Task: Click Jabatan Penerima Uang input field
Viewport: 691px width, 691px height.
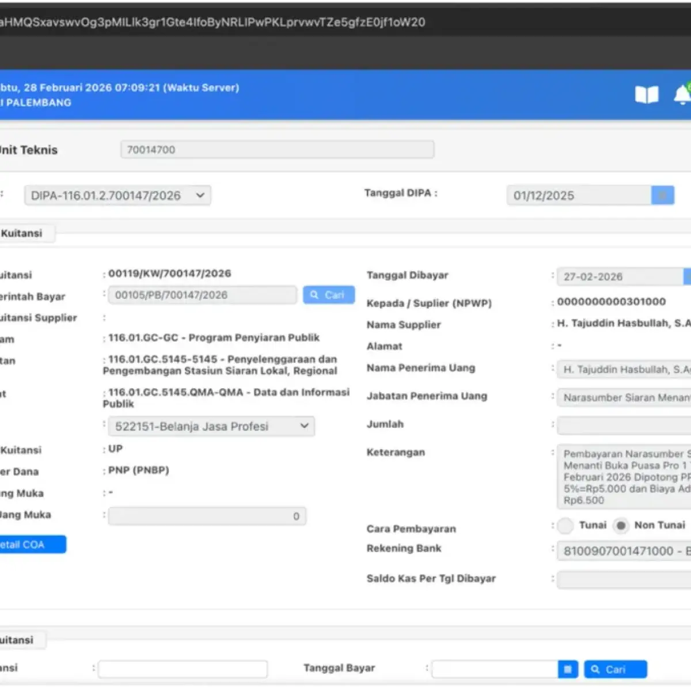Action: click(624, 397)
